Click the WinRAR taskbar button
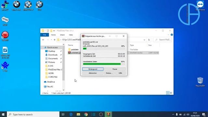The image size is (208, 117). click(x=108, y=114)
